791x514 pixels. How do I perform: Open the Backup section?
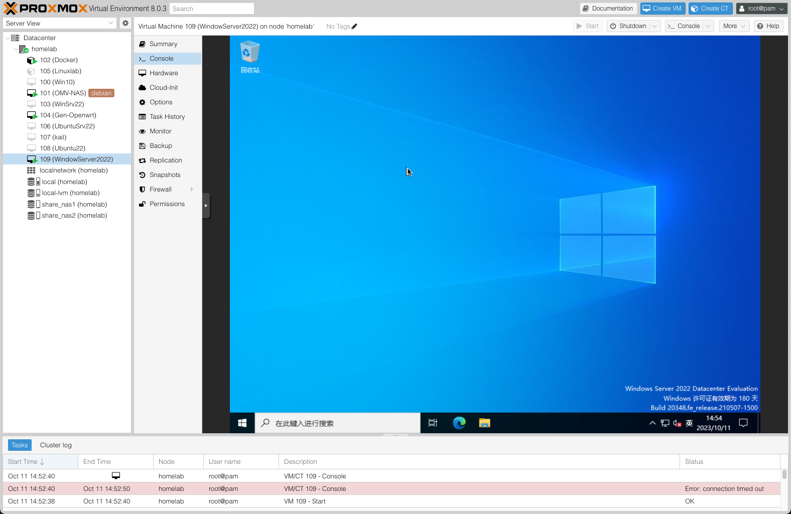point(168,146)
